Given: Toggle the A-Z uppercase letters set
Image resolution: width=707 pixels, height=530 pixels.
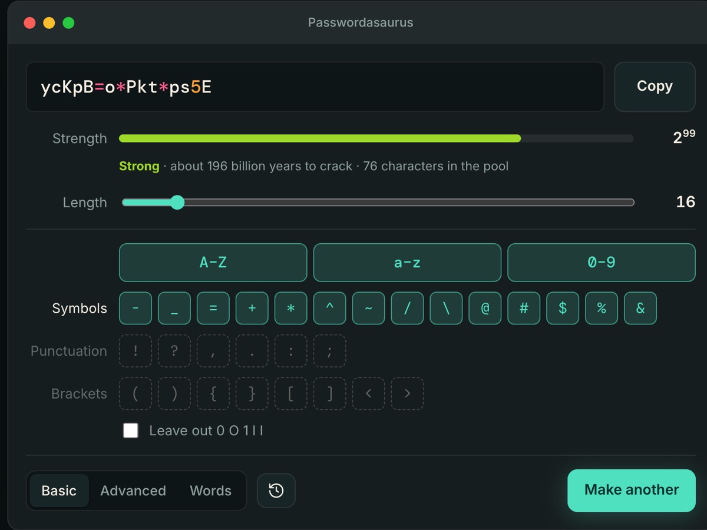Looking at the screenshot, I should coord(213,263).
